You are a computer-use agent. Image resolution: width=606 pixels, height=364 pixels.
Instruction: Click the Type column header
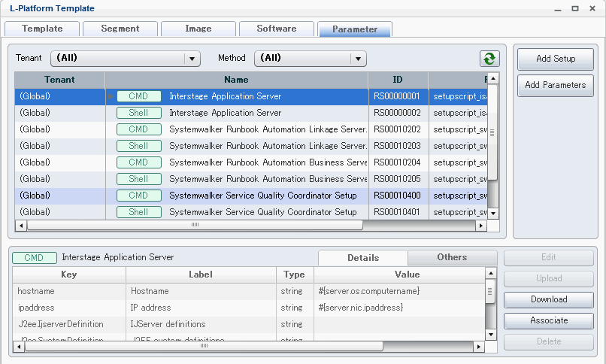(295, 275)
